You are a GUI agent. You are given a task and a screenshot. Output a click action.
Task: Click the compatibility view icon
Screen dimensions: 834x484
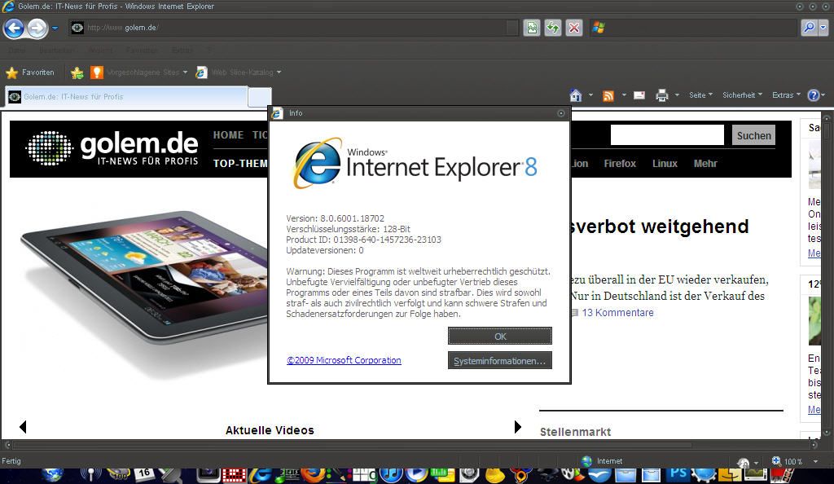click(532, 28)
